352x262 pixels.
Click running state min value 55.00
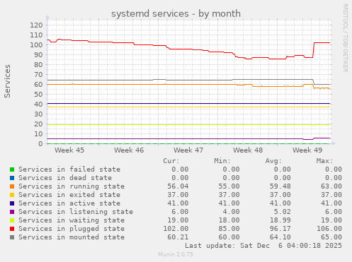pos(229,186)
